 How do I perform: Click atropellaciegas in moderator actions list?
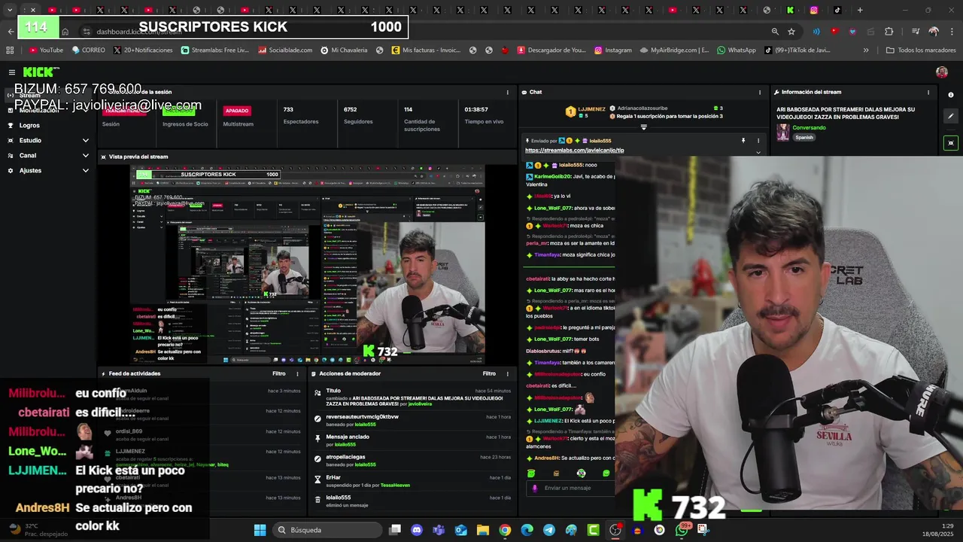[x=346, y=457]
